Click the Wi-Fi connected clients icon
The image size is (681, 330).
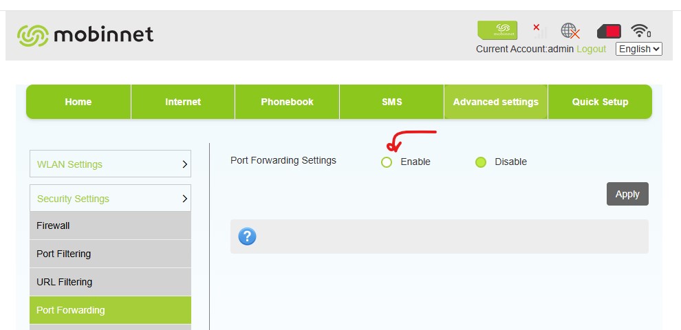coord(641,31)
